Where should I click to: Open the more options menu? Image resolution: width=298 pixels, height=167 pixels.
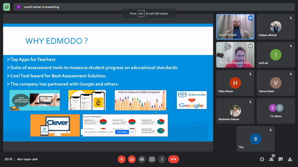(162, 159)
